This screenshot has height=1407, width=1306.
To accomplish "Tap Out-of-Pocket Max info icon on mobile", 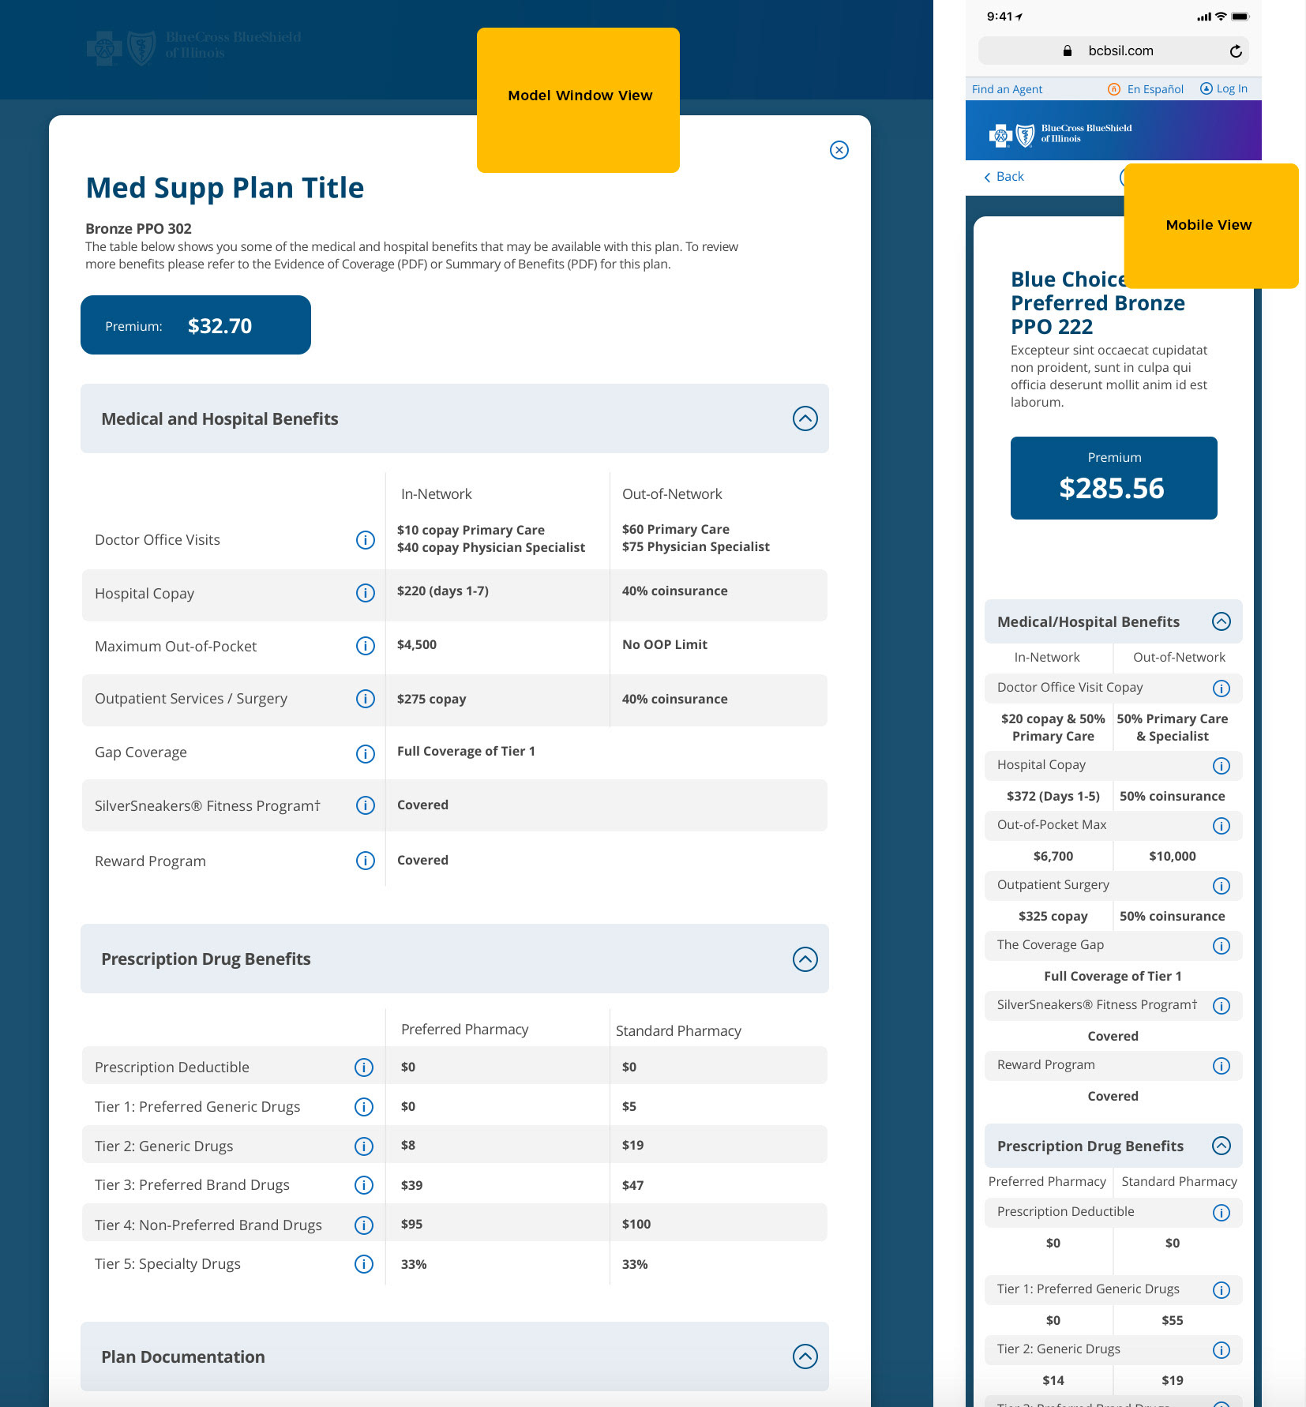I will [1221, 826].
